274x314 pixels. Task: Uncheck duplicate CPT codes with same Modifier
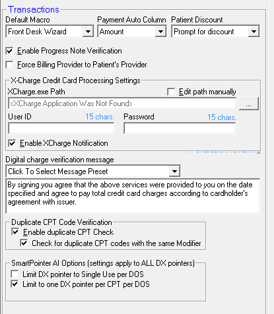click(x=24, y=243)
